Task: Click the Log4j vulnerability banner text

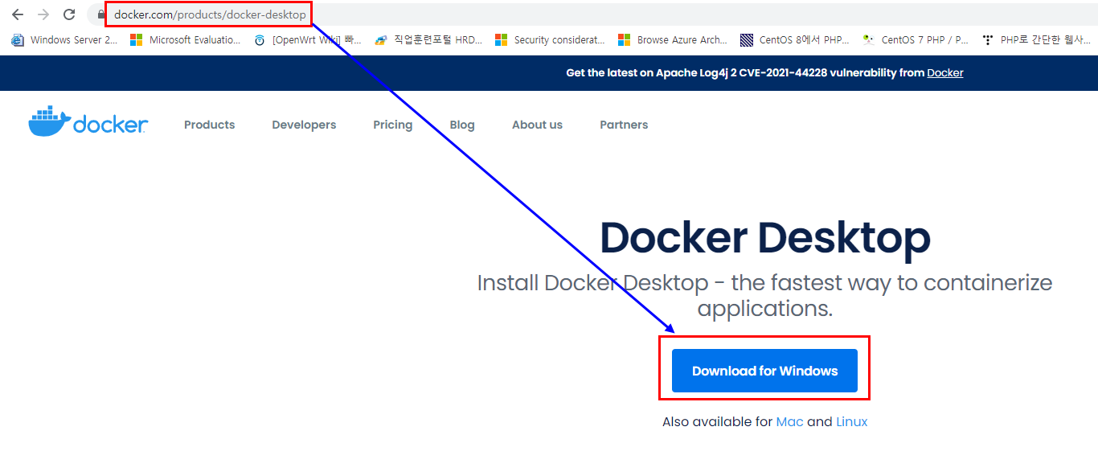Action: pos(744,72)
